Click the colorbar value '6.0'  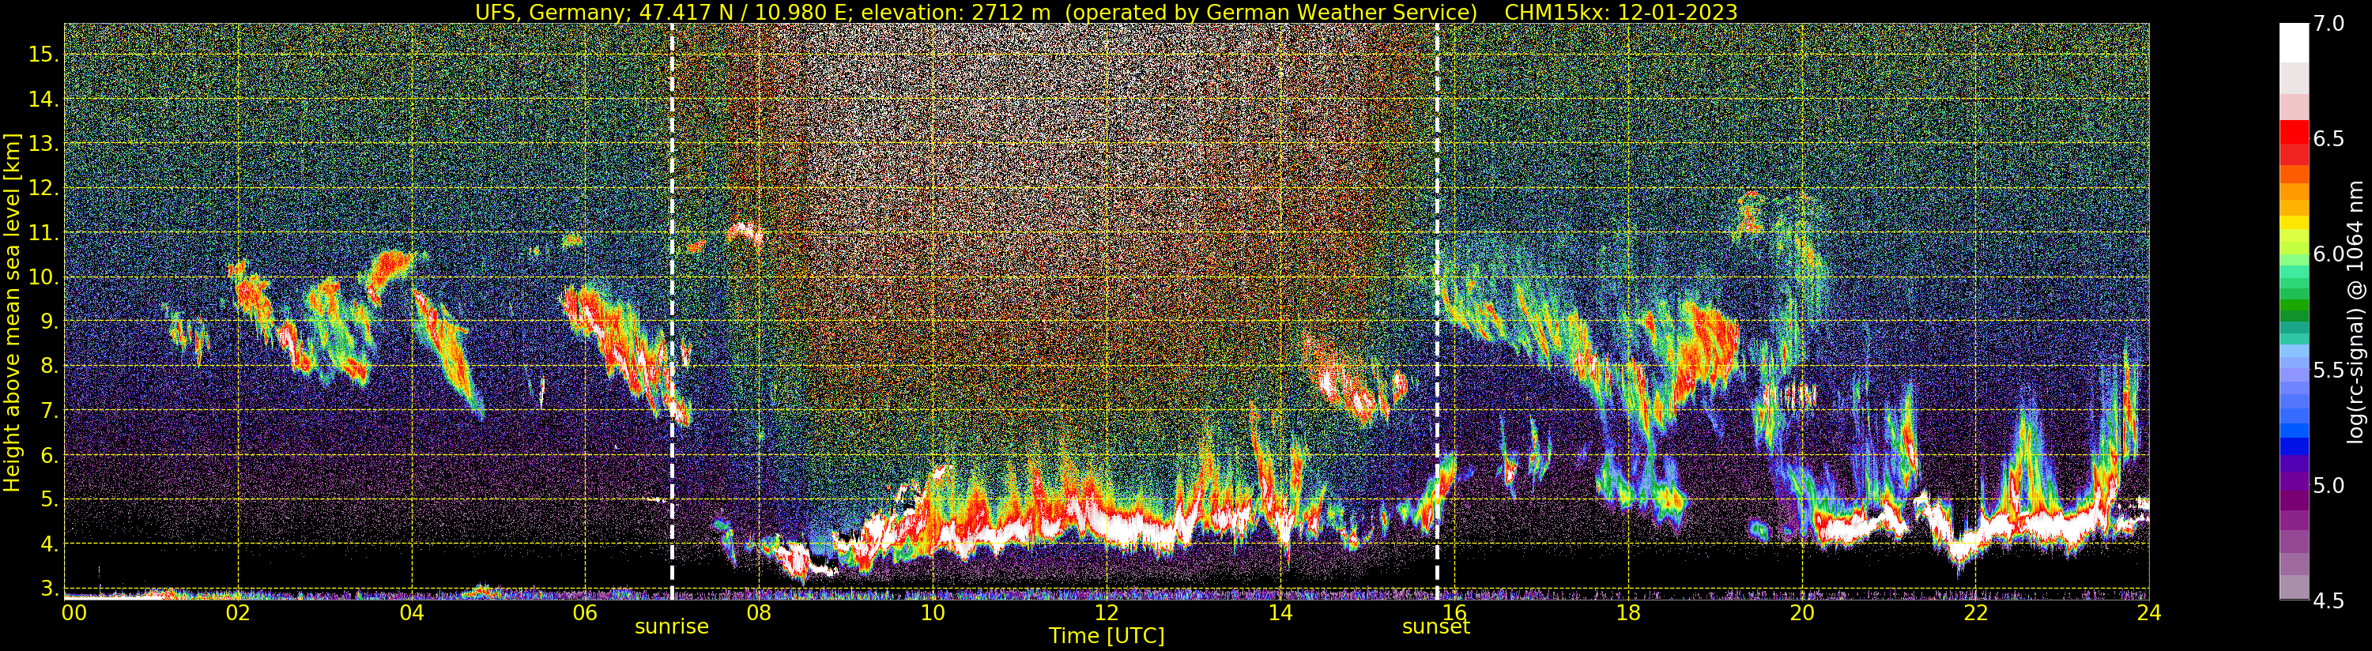2328,254
